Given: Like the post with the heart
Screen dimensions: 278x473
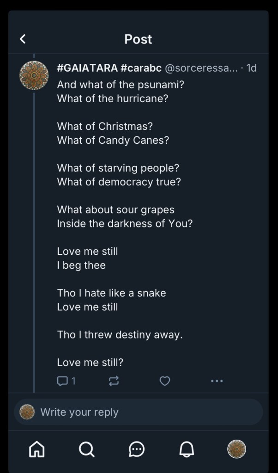Looking at the screenshot, I should (165, 381).
